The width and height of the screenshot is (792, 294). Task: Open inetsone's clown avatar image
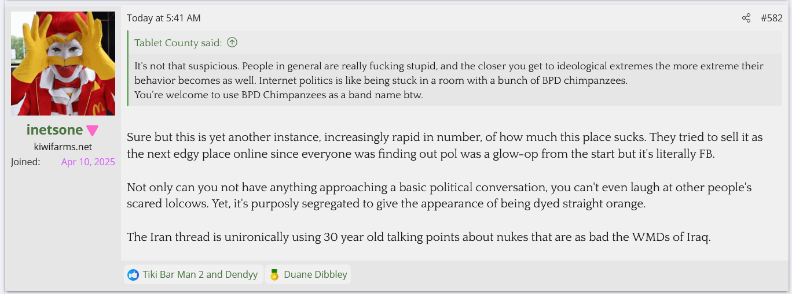click(63, 64)
